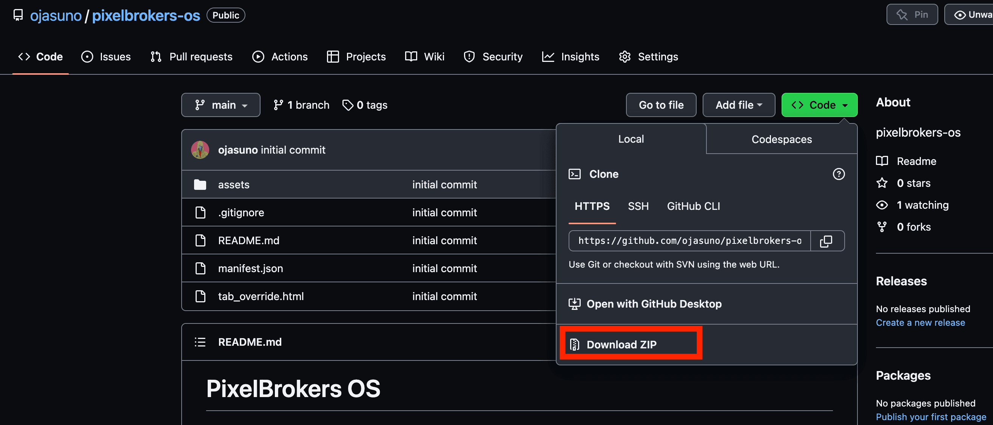Click the Clone help question mark icon

839,174
